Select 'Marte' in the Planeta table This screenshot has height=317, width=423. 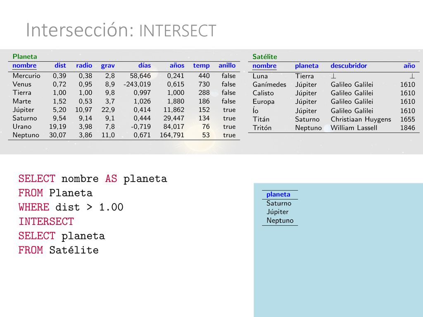[21, 102]
